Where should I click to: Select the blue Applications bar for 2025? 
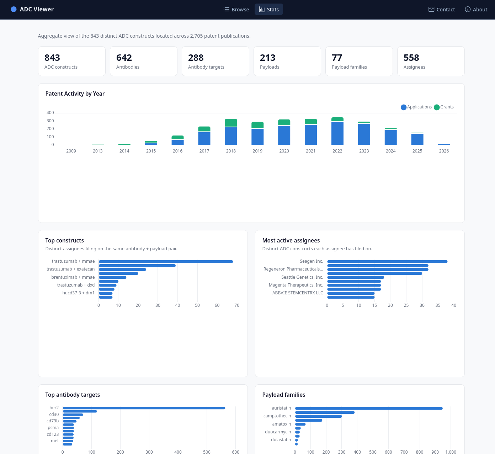(417, 139)
